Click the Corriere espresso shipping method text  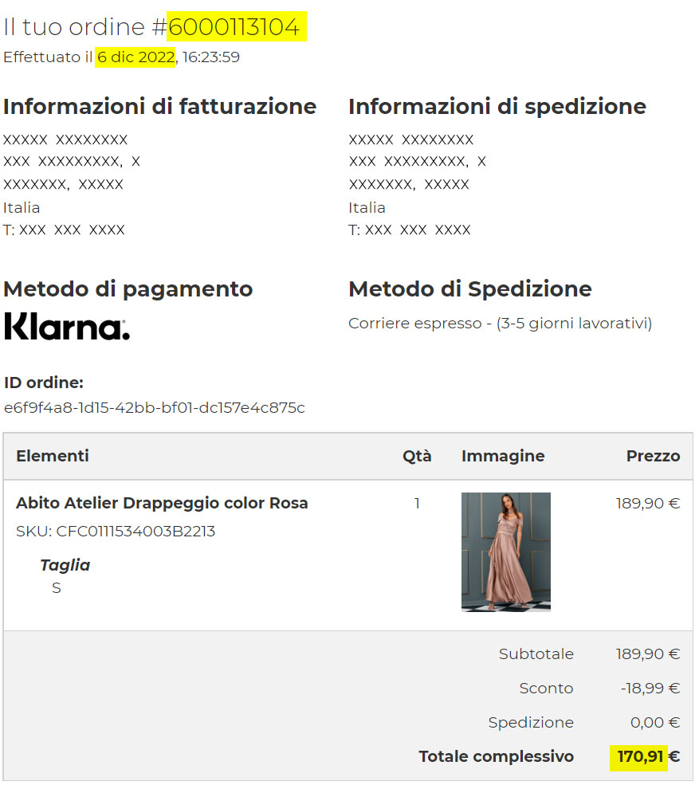501,324
